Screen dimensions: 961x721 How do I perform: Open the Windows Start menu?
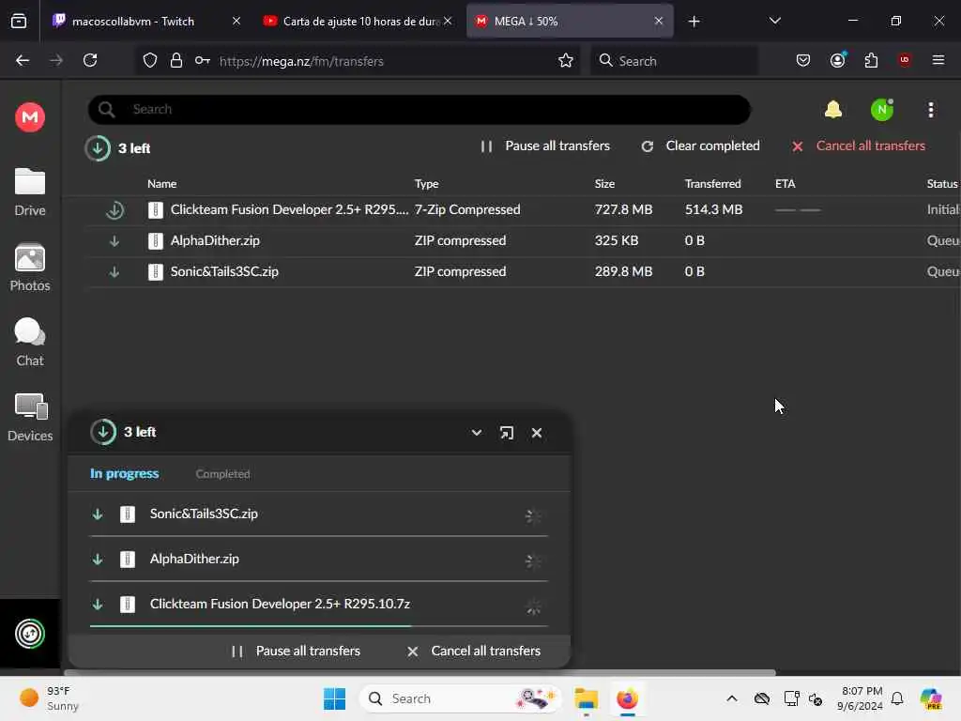335,698
